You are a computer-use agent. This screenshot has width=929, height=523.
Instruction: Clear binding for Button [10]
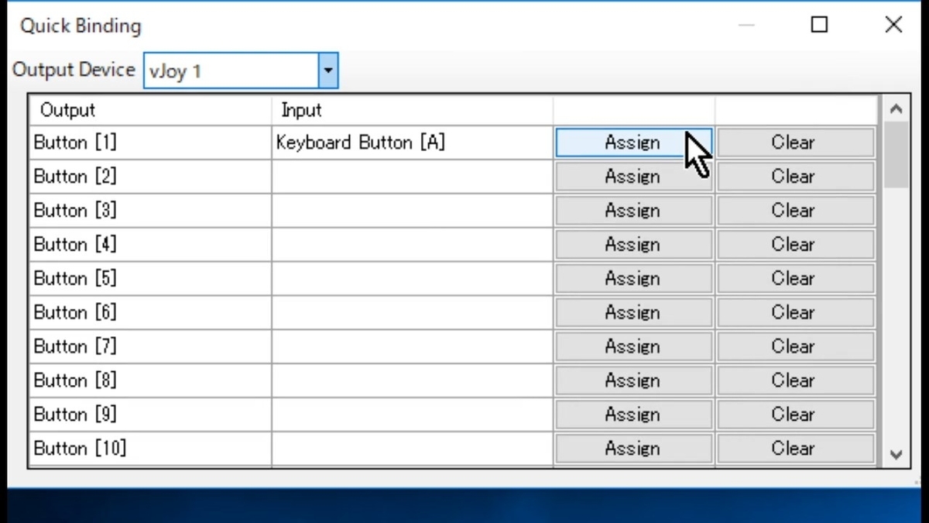pyautogui.click(x=795, y=449)
